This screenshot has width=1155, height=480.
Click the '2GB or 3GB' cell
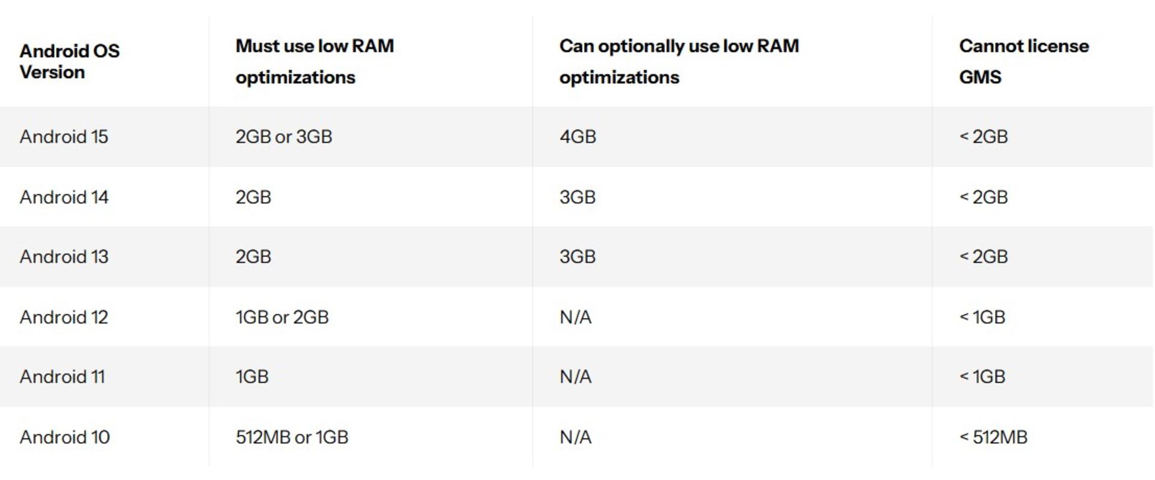click(x=283, y=137)
